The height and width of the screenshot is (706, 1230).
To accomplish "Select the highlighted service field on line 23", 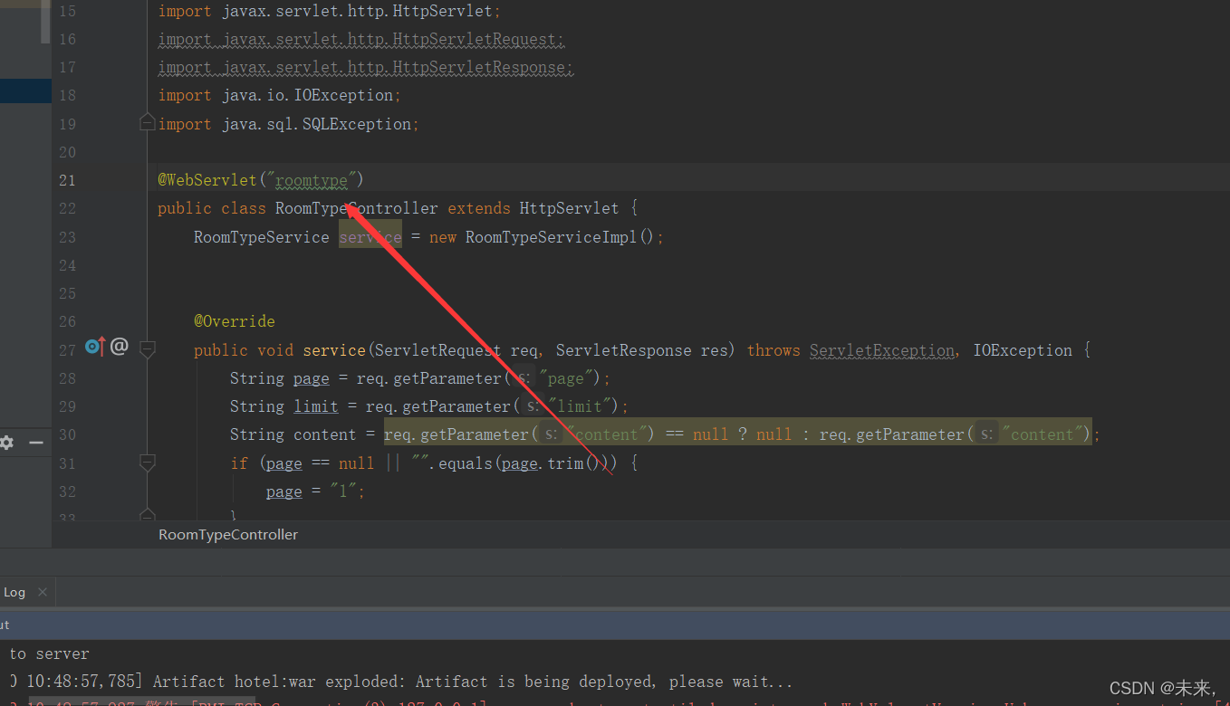I will [x=370, y=236].
